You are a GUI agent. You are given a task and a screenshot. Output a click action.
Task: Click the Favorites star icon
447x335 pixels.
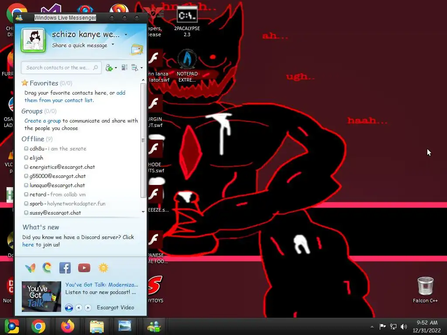[25, 82]
